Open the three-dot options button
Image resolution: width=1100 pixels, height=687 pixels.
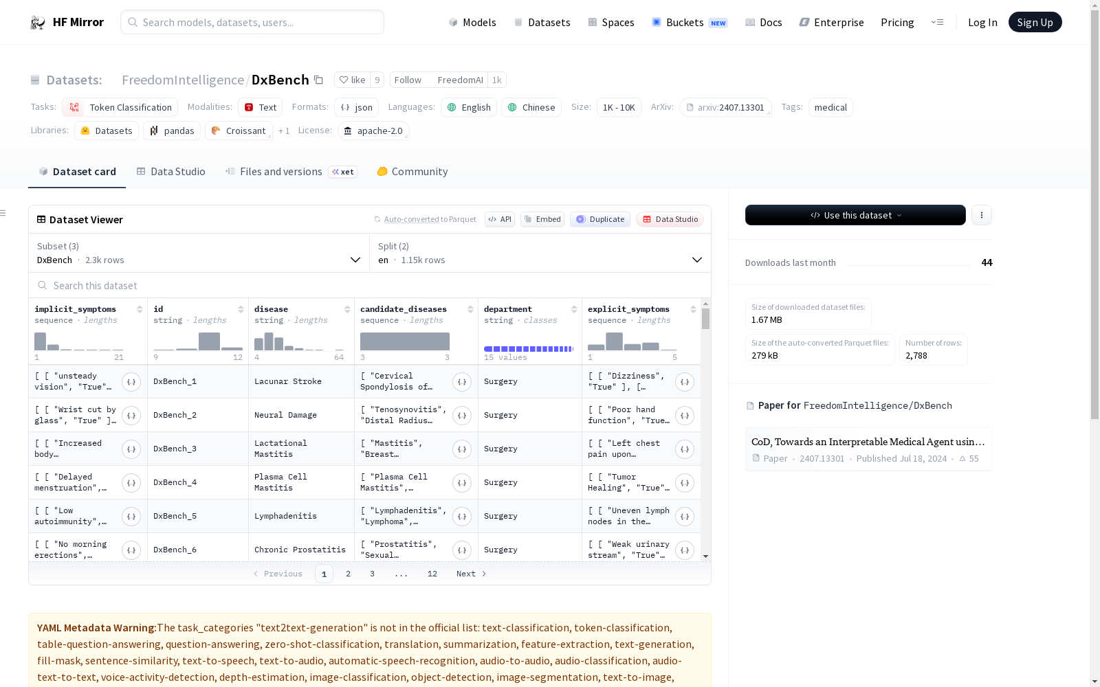[x=982, y=215]
